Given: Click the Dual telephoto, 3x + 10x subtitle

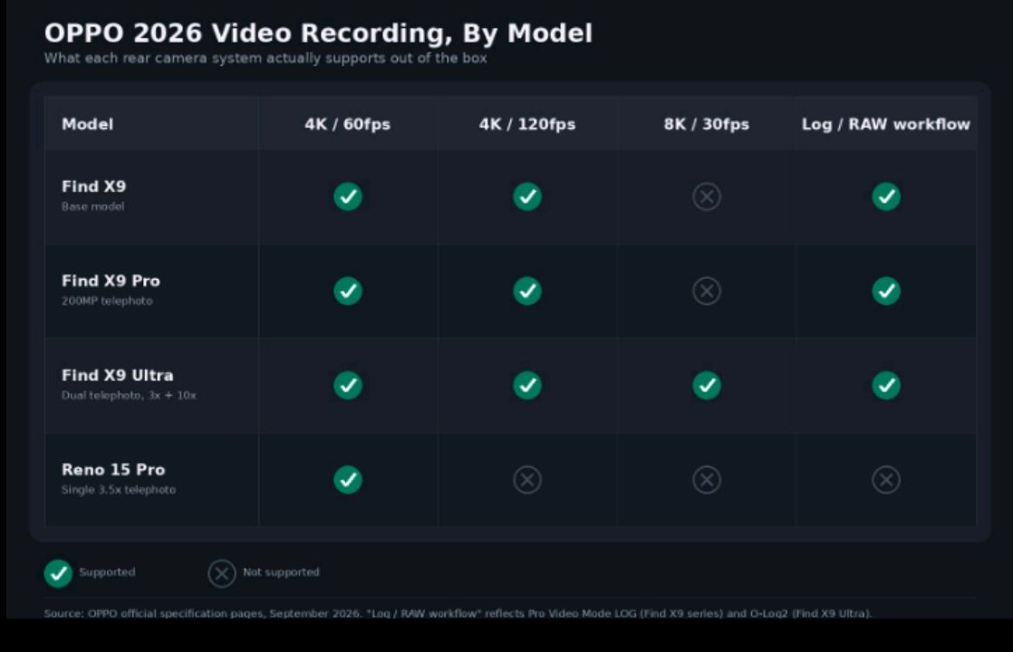Looking at the screenshot, I should coord(129,395).
